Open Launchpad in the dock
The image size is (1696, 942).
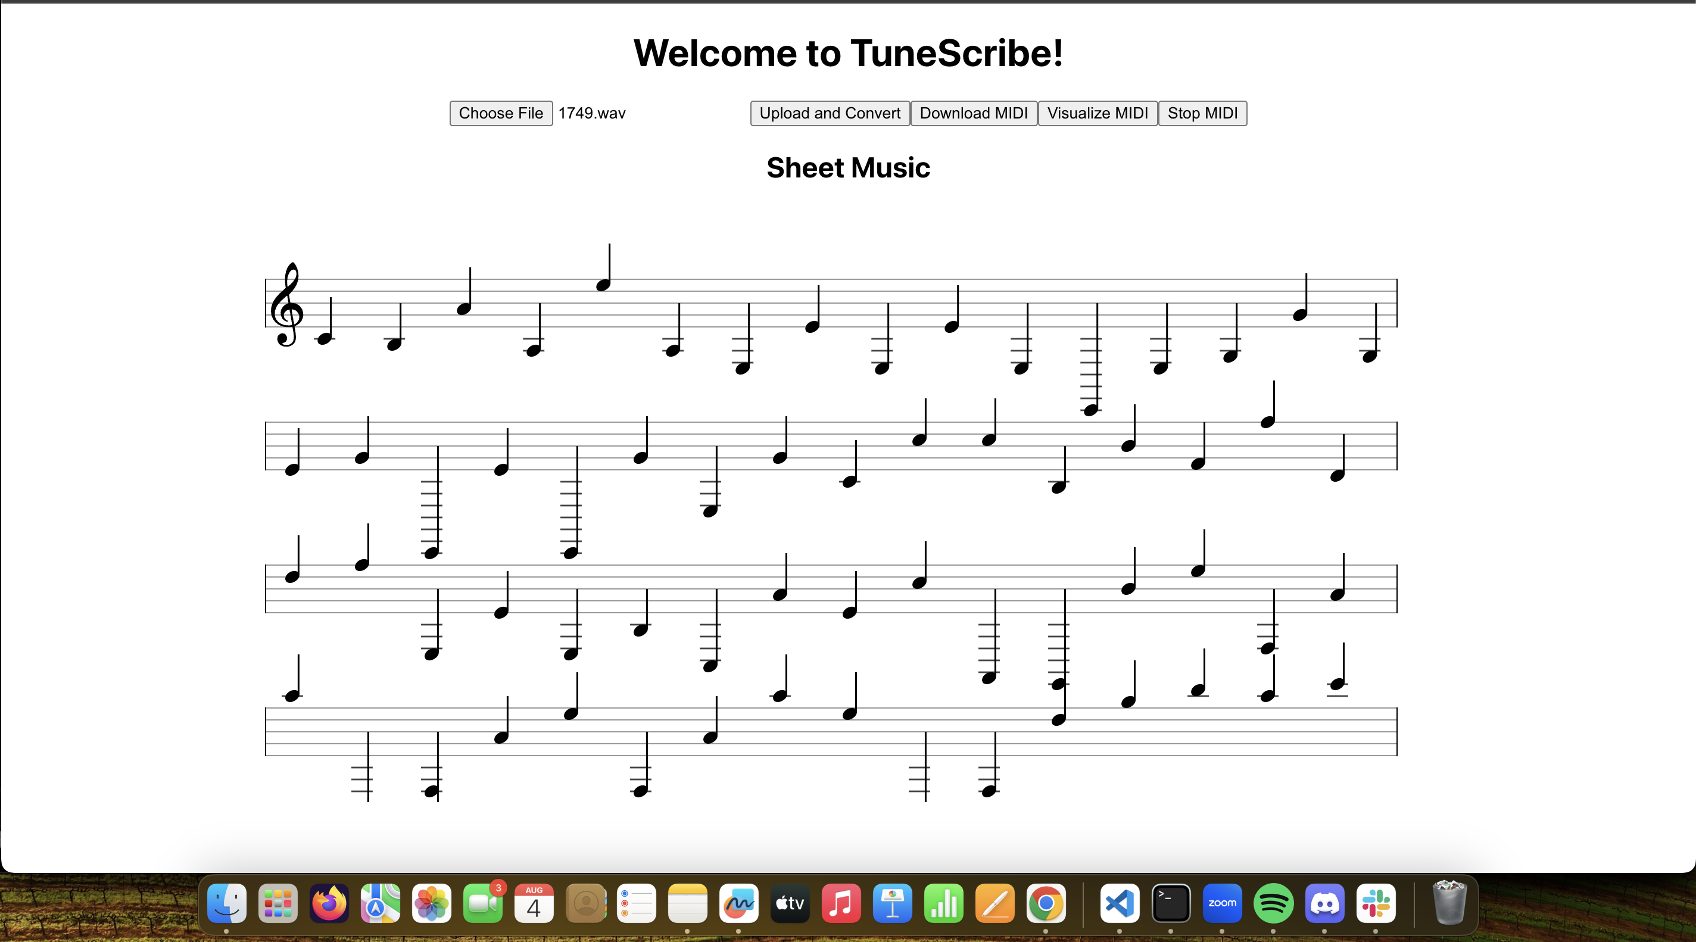coord(278,903)
